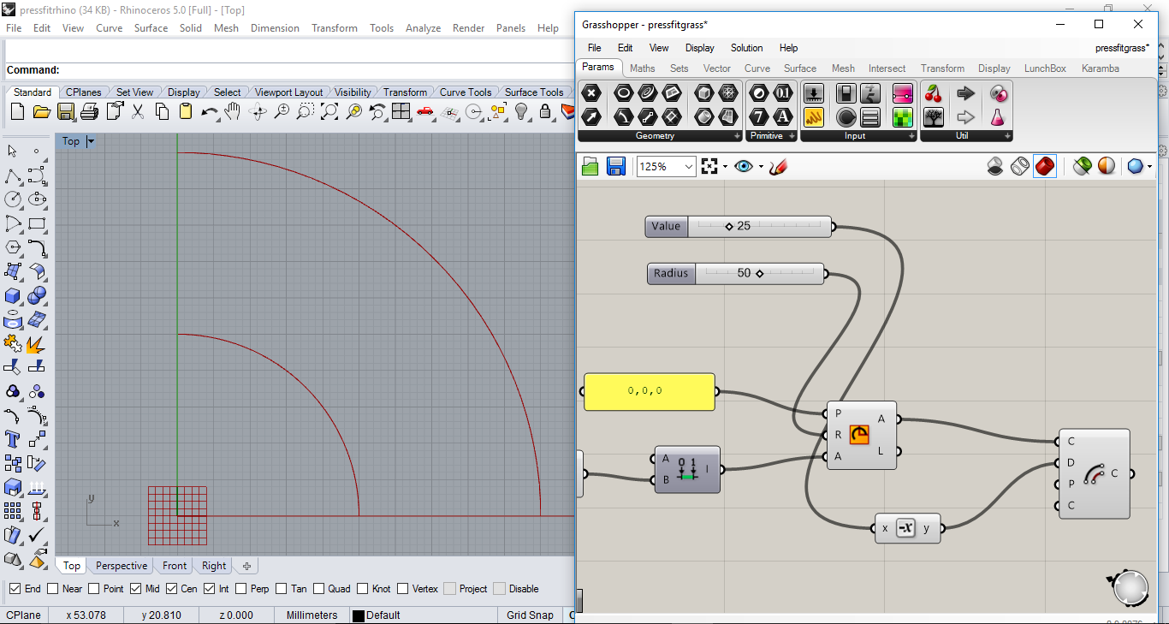Select the Rectangle tool in Rhino sidebar
Viewport: 1169px width, 624px height.
point(37,223)
